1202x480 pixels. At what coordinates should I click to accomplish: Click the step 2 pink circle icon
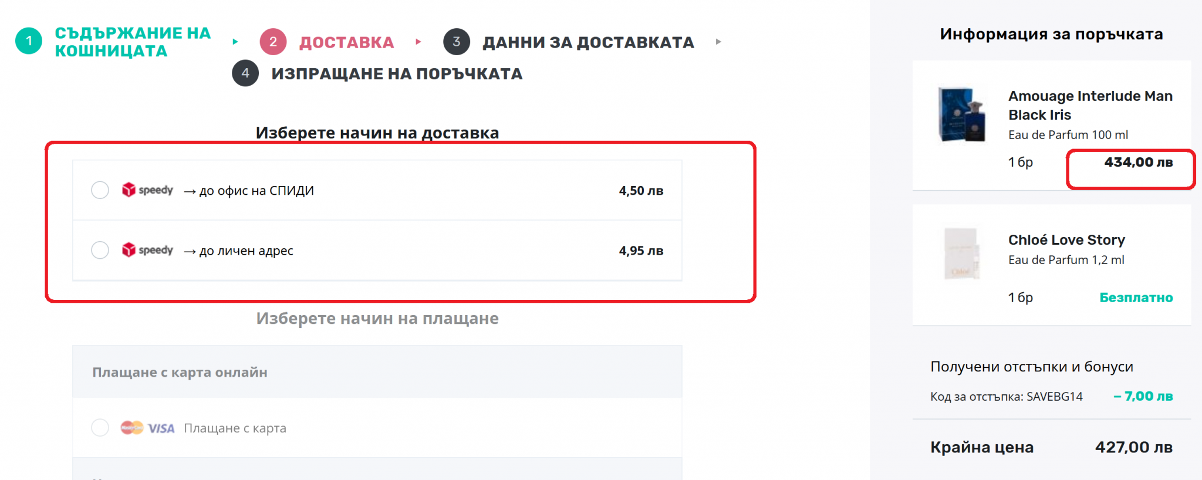pyautogui.click(x=273, y=42)
